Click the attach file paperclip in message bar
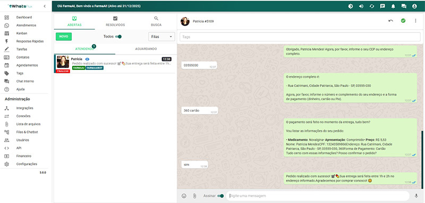 pos(194,196)
